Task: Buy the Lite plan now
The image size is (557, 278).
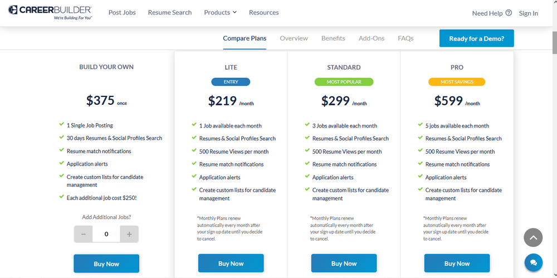Action: pos(231,264)
